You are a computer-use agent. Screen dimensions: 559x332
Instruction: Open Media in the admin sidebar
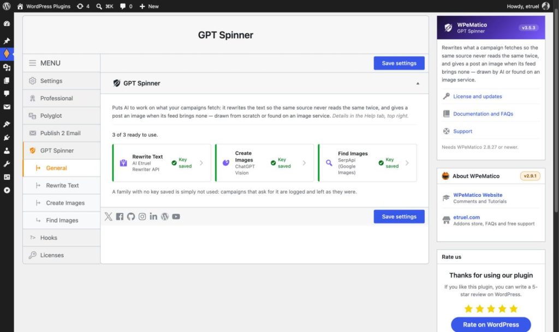click(7, 67)
